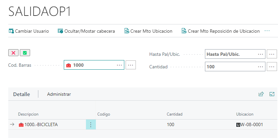The width and height of the screenshot is (278, 138).
Task: Open lookup ellipsis inside Hasta Pal/Ubic. field
Action: coord(260,54)
